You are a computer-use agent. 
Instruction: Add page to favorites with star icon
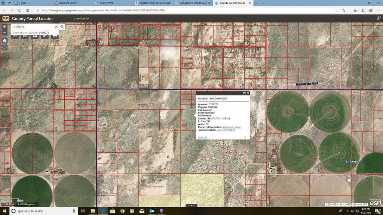pyautogui.click(x=343, y=10)
